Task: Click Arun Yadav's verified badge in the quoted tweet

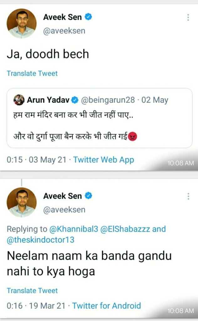Action: pos(75,100)
